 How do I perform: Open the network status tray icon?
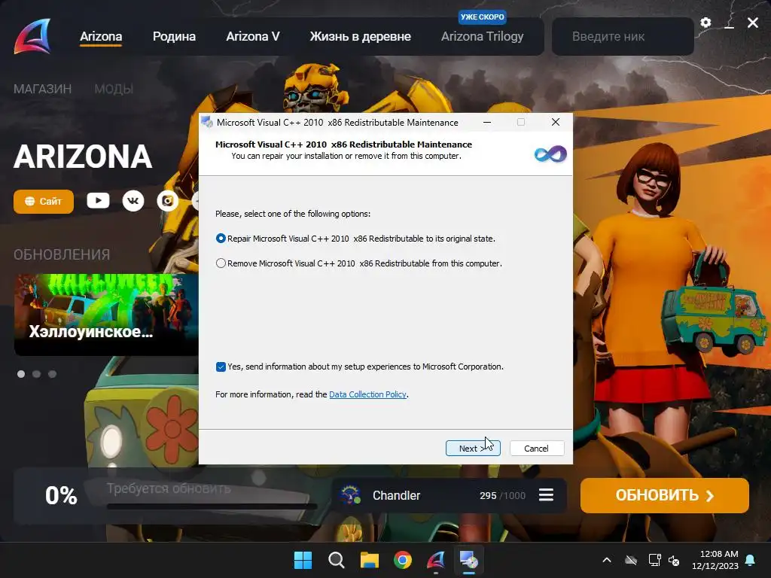(x=654, y=560)
